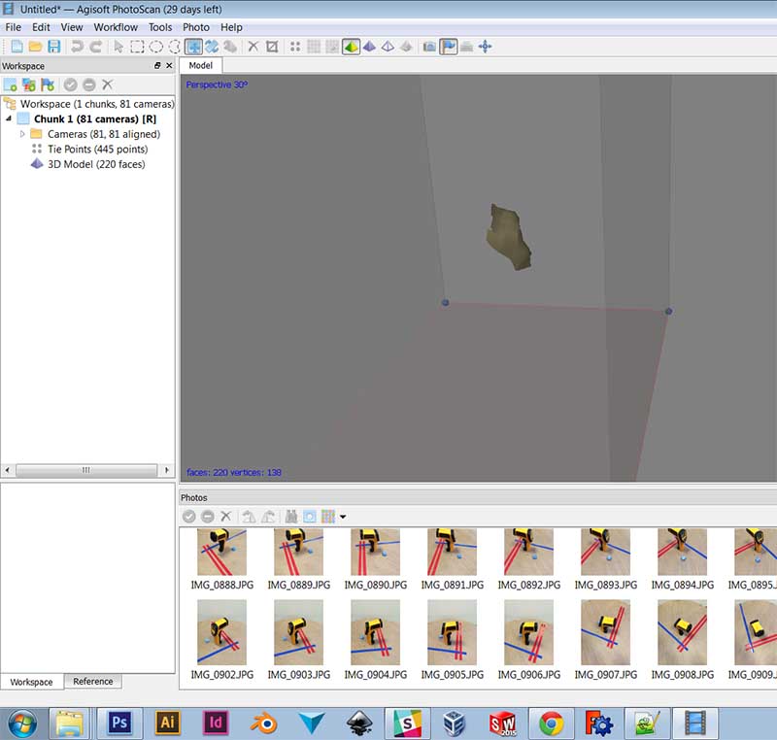
Task: Click the Workspace panel horizontal scrollbar
Action: coord(86,470)
